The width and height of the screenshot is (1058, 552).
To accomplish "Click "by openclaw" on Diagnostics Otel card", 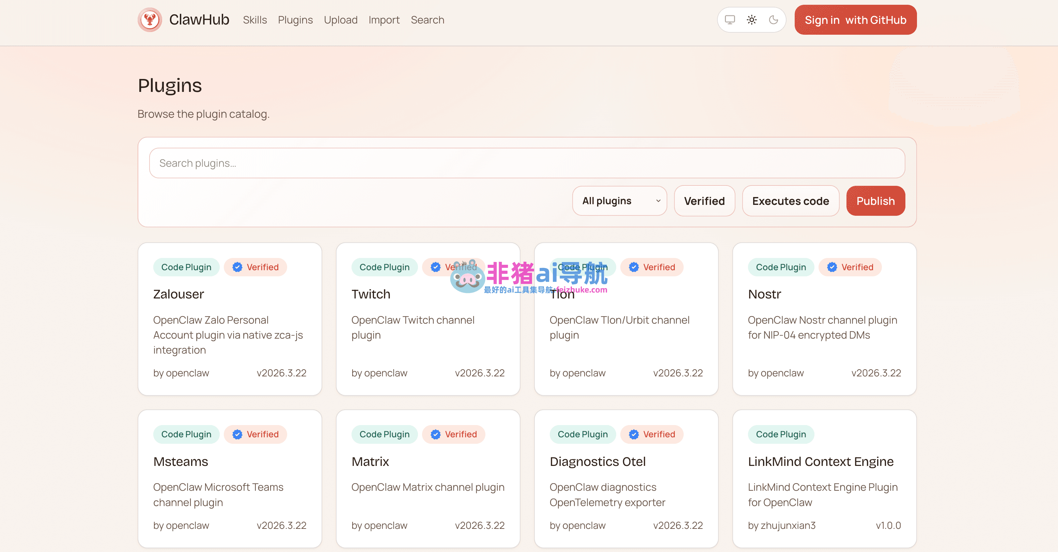I will click(577, 525).
